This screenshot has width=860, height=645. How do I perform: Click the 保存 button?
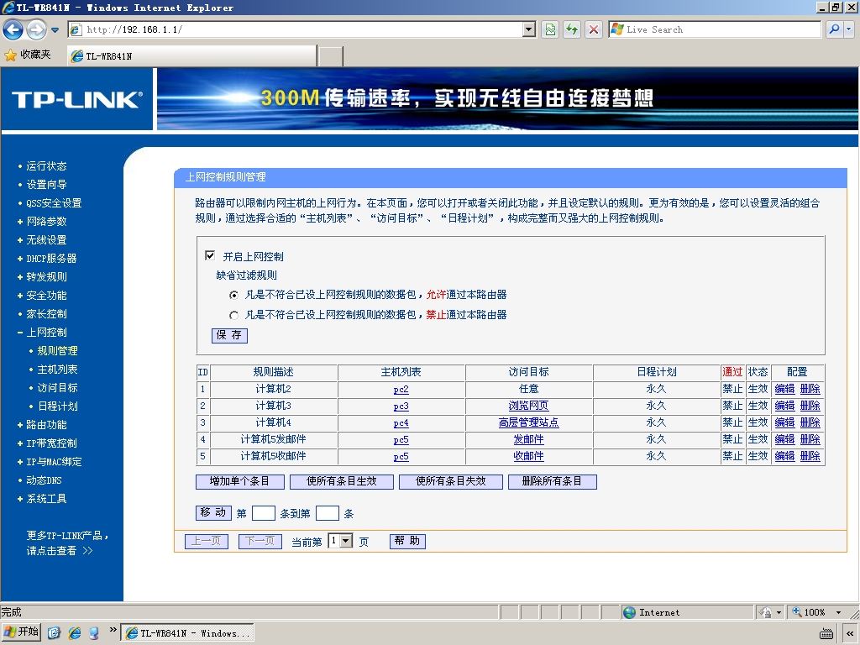click(x=229, y=335)
